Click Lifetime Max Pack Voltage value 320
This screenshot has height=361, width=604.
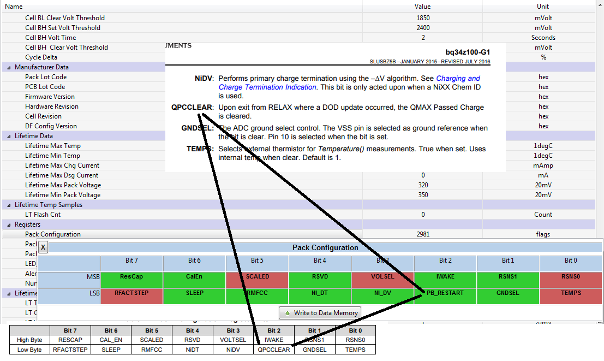[x=422, y=185]
